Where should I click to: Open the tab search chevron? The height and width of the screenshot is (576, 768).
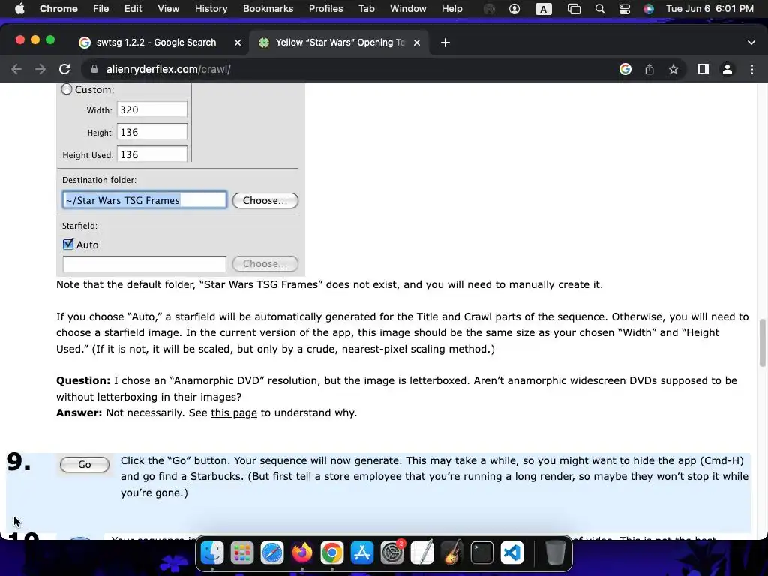[x=751, y=43]
